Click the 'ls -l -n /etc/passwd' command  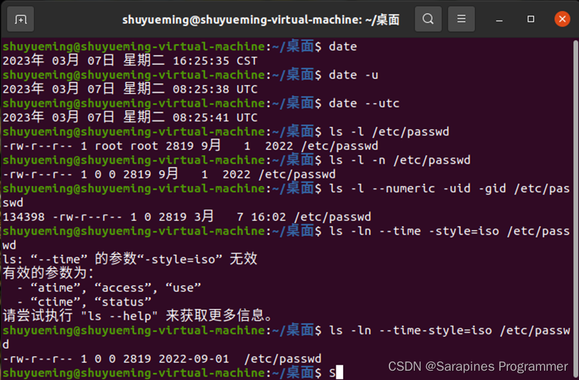pos(237,160)
